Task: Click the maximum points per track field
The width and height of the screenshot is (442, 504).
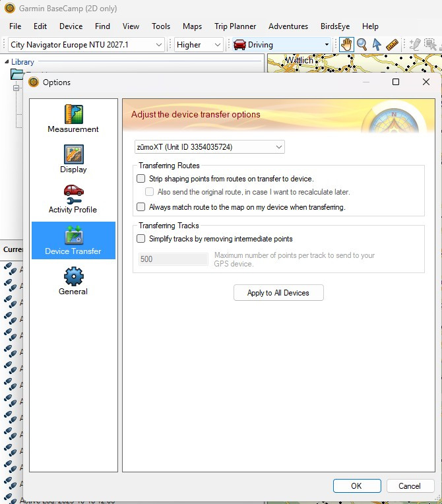Action: [174, 259]
